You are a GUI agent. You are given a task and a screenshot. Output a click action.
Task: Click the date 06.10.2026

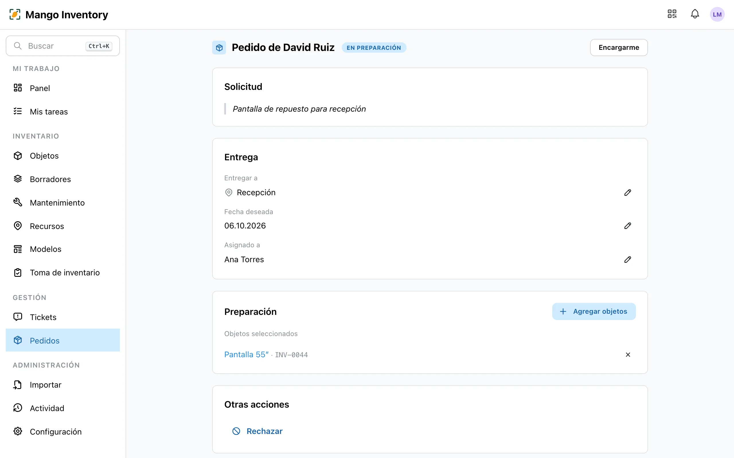[245, 226]
